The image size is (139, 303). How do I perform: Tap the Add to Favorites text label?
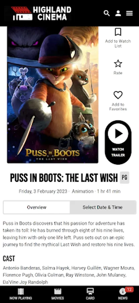118,107
